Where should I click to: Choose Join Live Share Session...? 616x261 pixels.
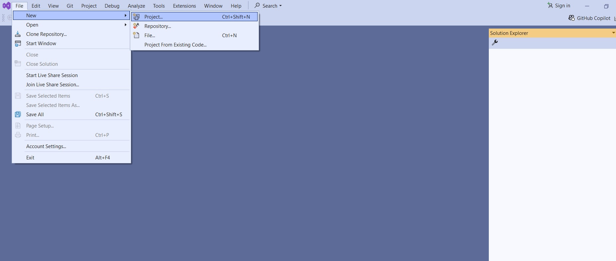(71, 85)
